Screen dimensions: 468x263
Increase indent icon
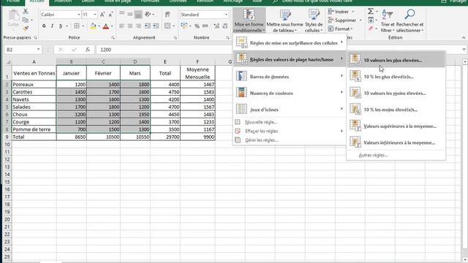(156, 26)
